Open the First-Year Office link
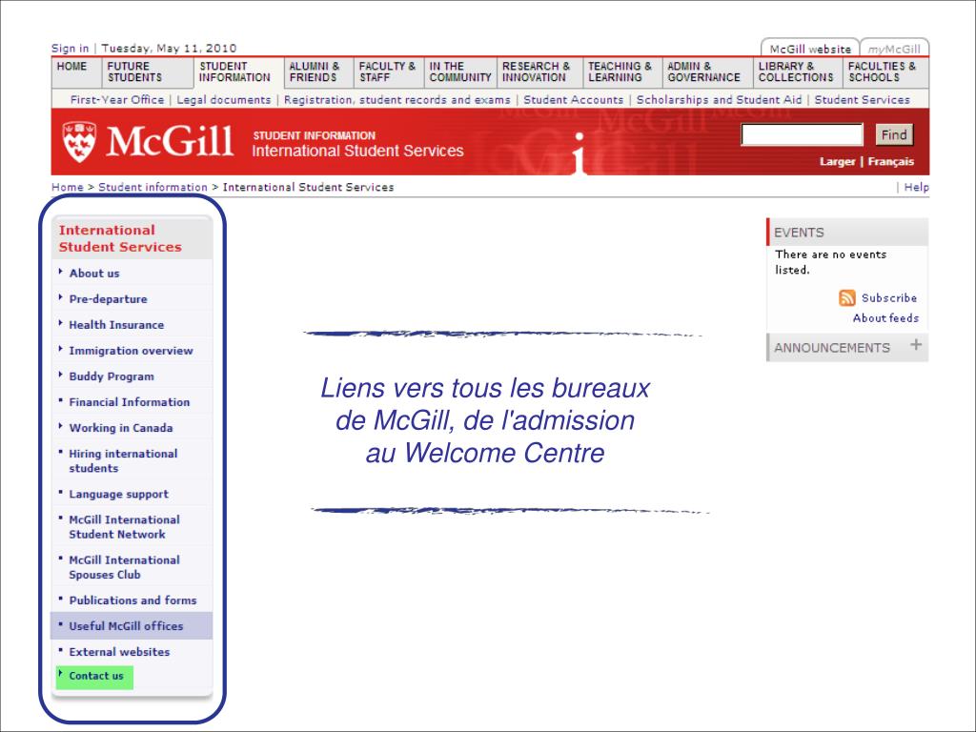 click(117, 99)
